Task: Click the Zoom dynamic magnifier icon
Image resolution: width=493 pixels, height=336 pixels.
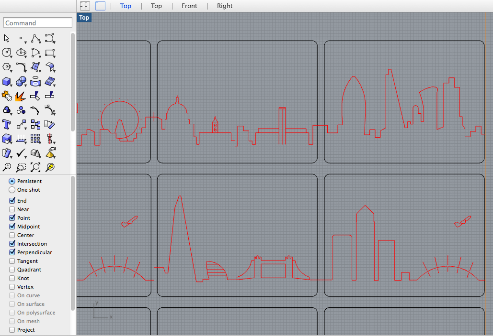Action: (x=7, y=167)
